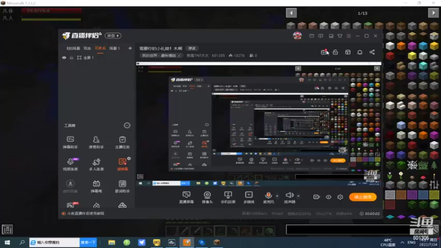Viewport: 441px width, 248px height.
Task: Select the 全屏 1 source row
Action: click(x=96, y=58)
